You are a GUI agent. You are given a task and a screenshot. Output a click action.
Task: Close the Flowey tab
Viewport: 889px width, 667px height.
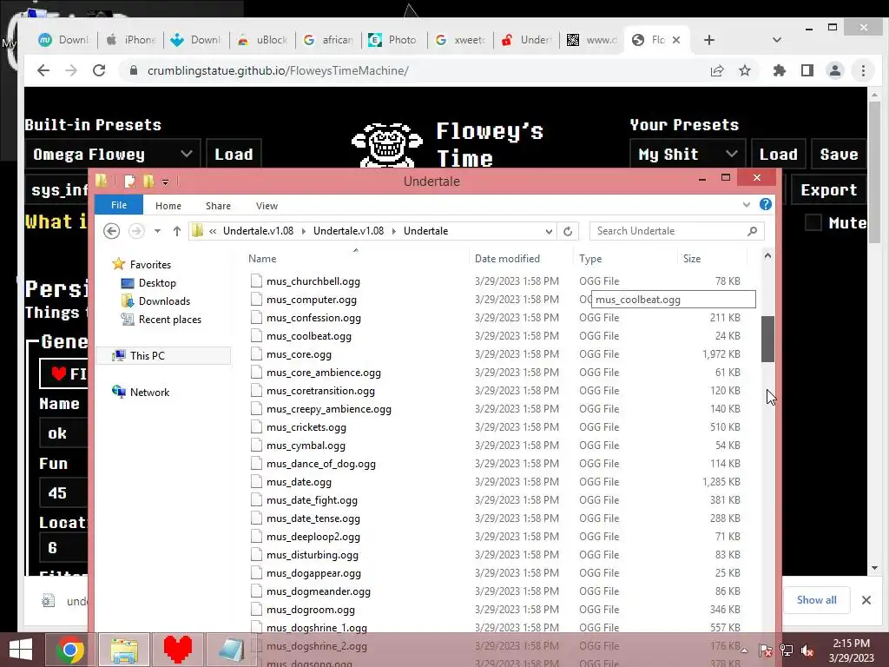[x=675, y=40]
